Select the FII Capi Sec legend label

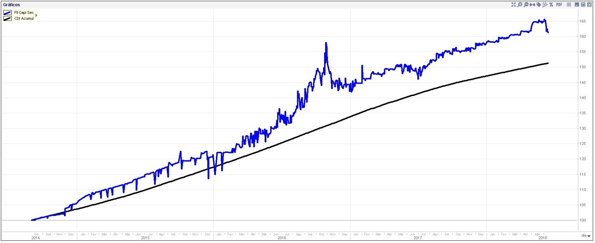(24, 13)
